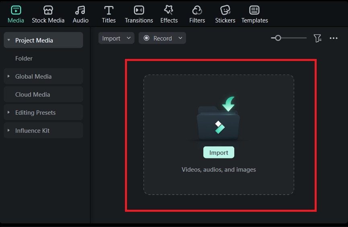The height and width of the screenshot is (227, 348).
Task: Open the Audio music note icon
Action: [80, 10]
